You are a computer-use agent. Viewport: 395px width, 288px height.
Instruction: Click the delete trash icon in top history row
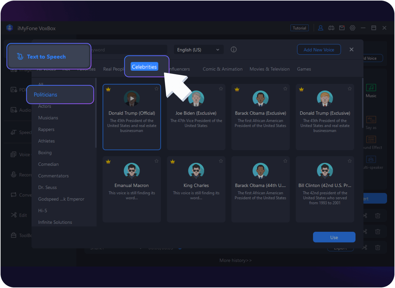click(x=378, y=216)
